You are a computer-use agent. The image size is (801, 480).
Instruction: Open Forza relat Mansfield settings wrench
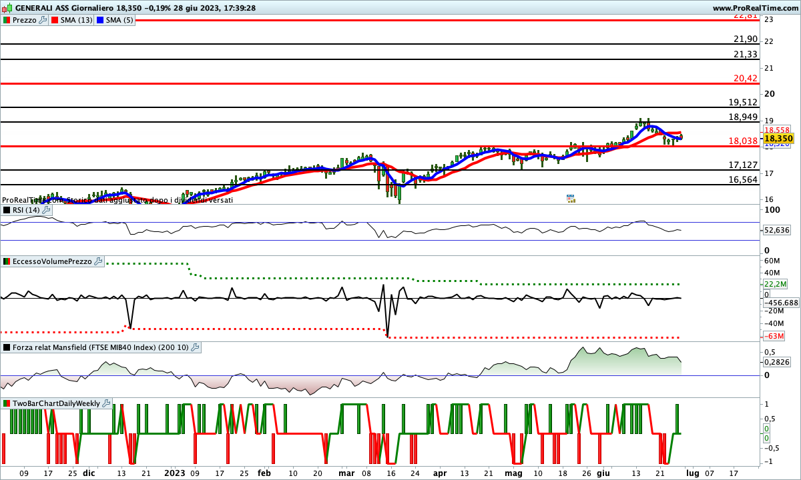click(195, 347)
